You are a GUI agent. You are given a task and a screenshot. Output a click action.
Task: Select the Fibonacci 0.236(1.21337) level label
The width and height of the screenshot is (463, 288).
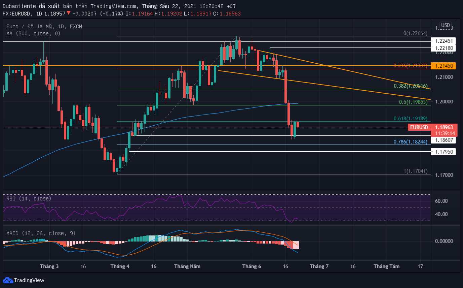pos(411,65)
